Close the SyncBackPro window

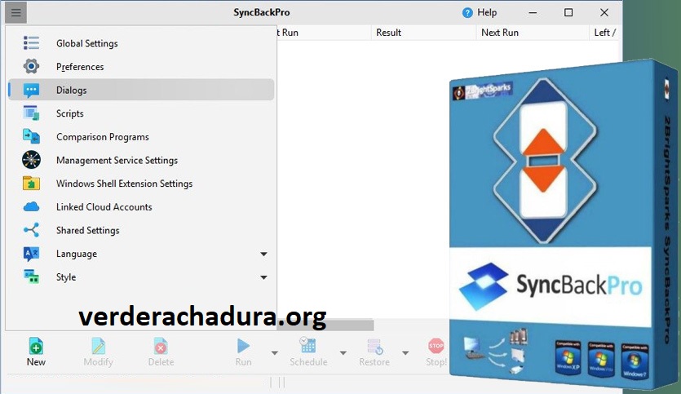pos(604,12)
